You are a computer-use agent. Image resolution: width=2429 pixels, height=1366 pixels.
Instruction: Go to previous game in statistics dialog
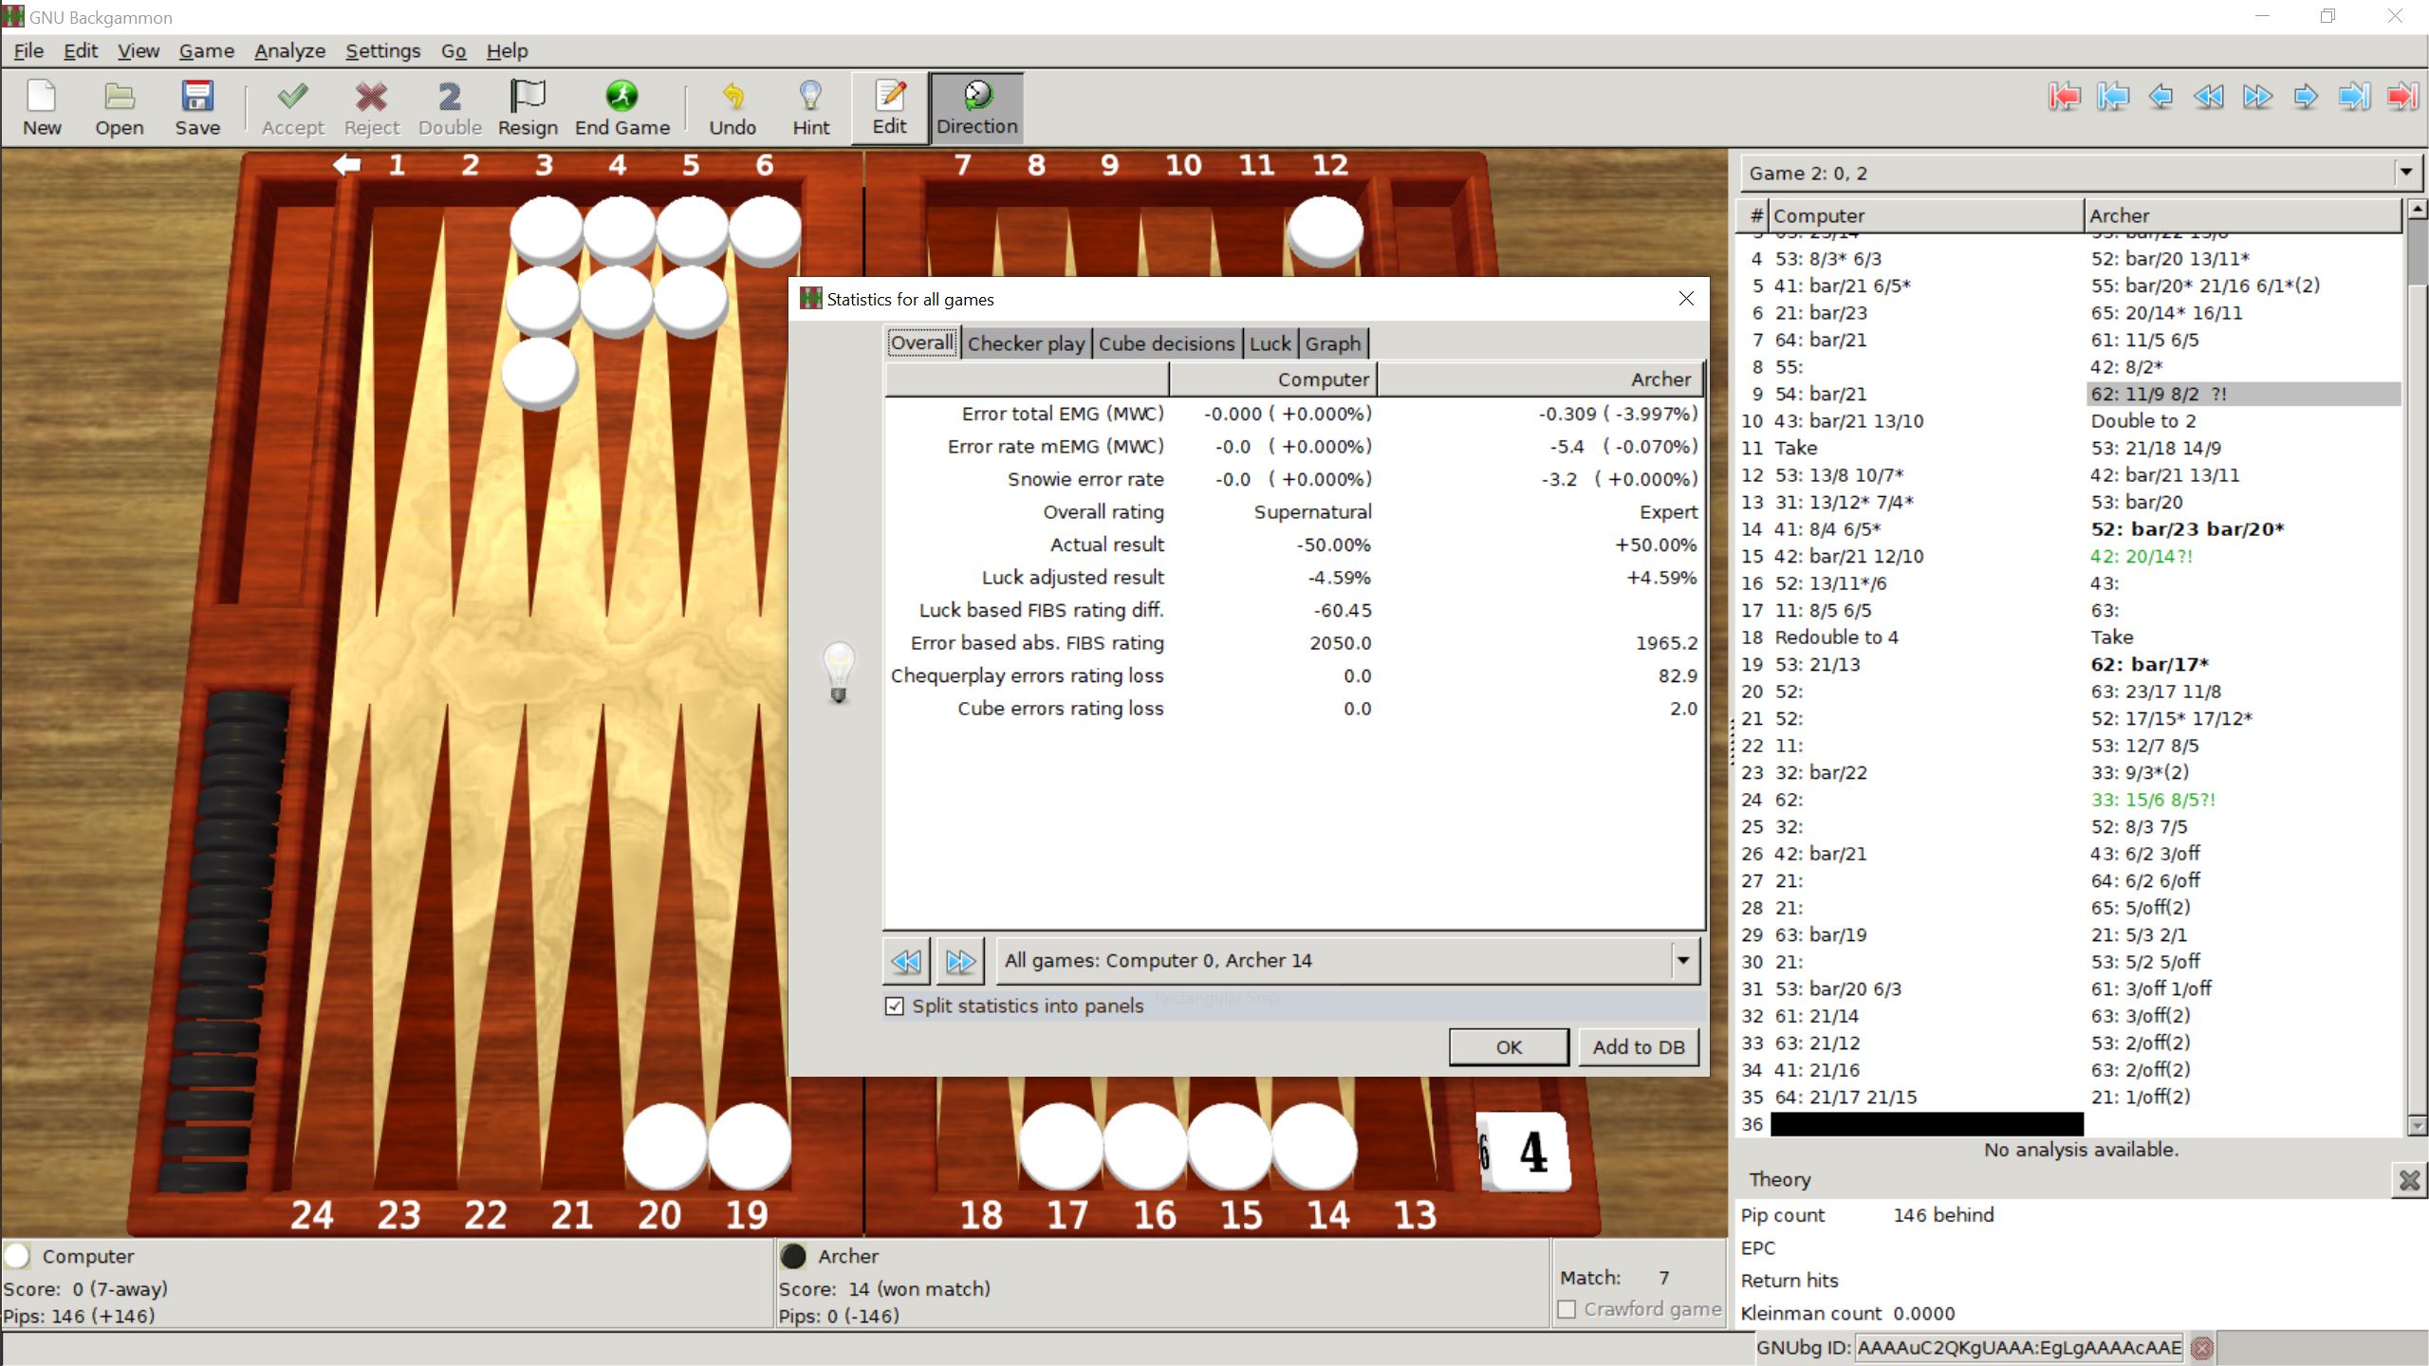(x=906, y=961)
